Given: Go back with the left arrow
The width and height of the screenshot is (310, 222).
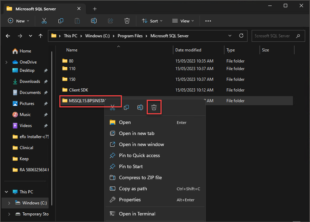Looking at the screenshot, I should (8, 36).
